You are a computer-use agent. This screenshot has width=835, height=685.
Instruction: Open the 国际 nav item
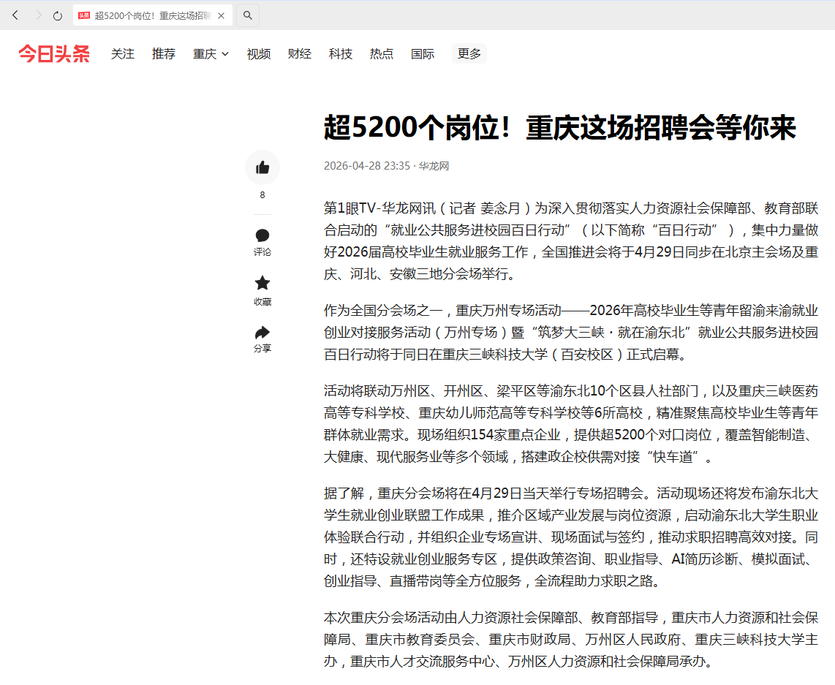(x=423, y=54)
